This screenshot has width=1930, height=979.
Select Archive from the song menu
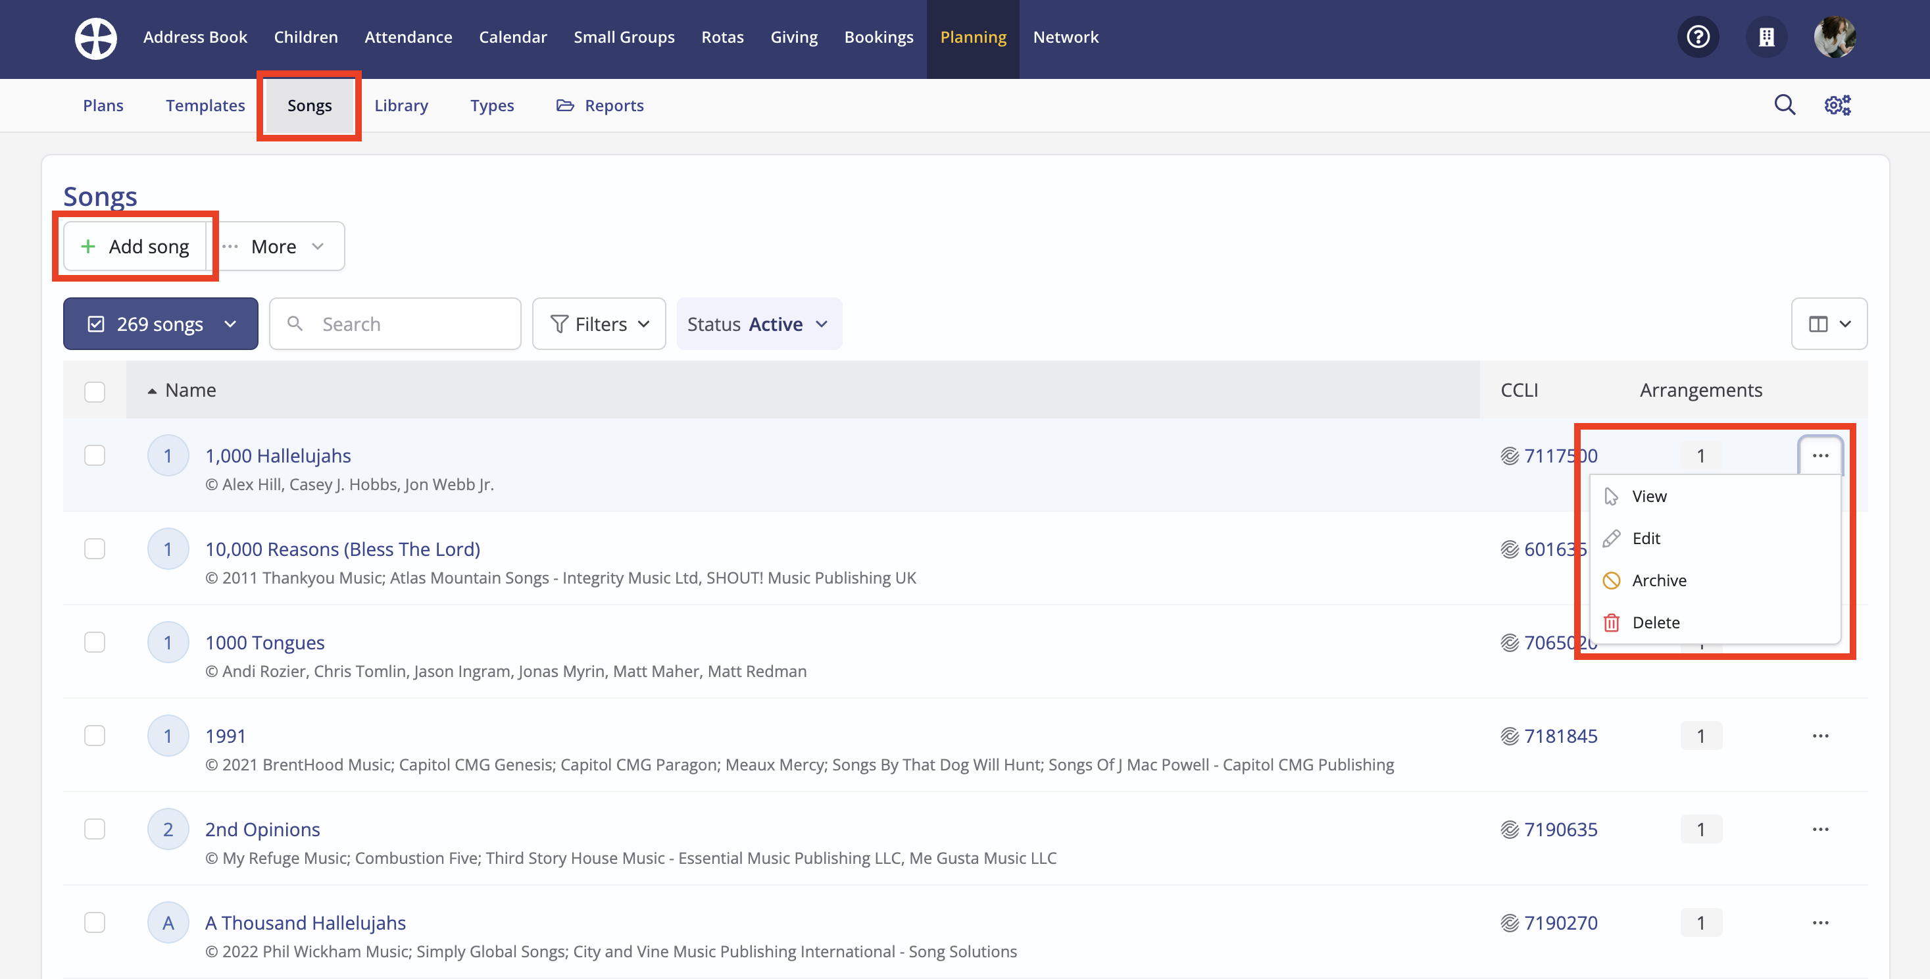coord(1714,580)
